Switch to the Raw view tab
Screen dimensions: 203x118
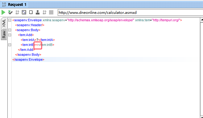tap(4, 35)
